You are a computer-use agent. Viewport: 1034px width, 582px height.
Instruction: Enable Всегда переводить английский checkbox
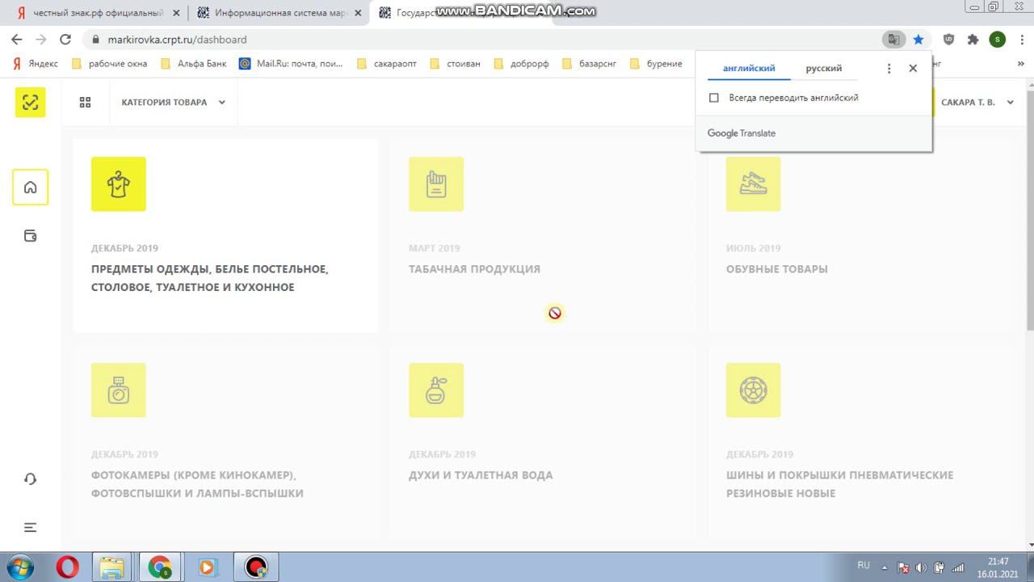pyautogui.click(x=713, y=98)
